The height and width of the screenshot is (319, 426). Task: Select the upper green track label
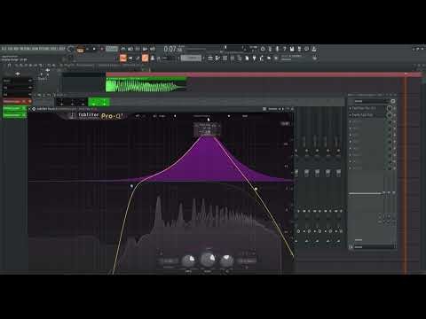(14, 108)
